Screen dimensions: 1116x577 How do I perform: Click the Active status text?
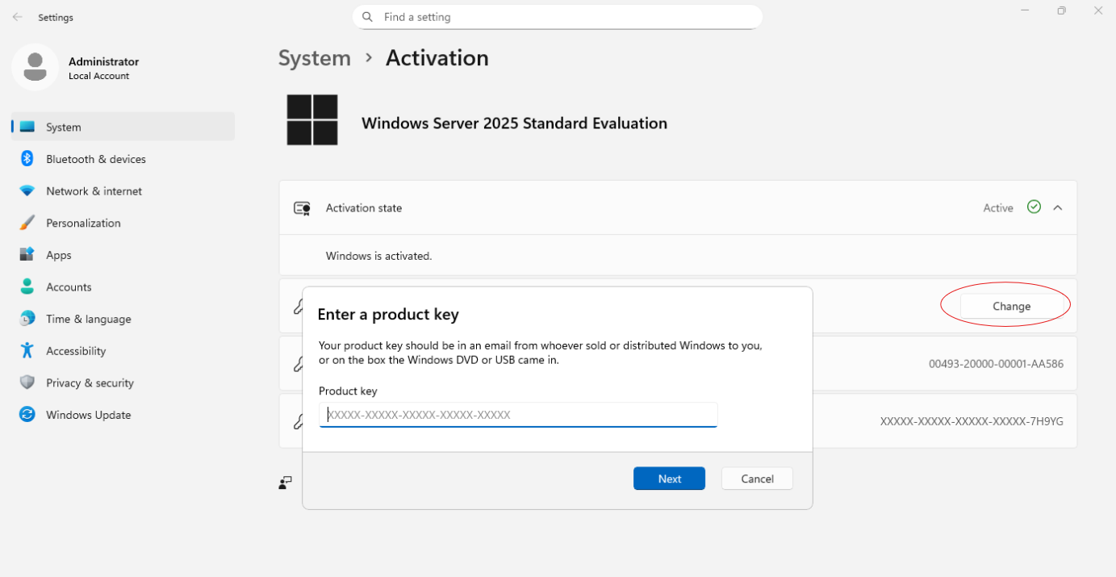coord(998,207)
